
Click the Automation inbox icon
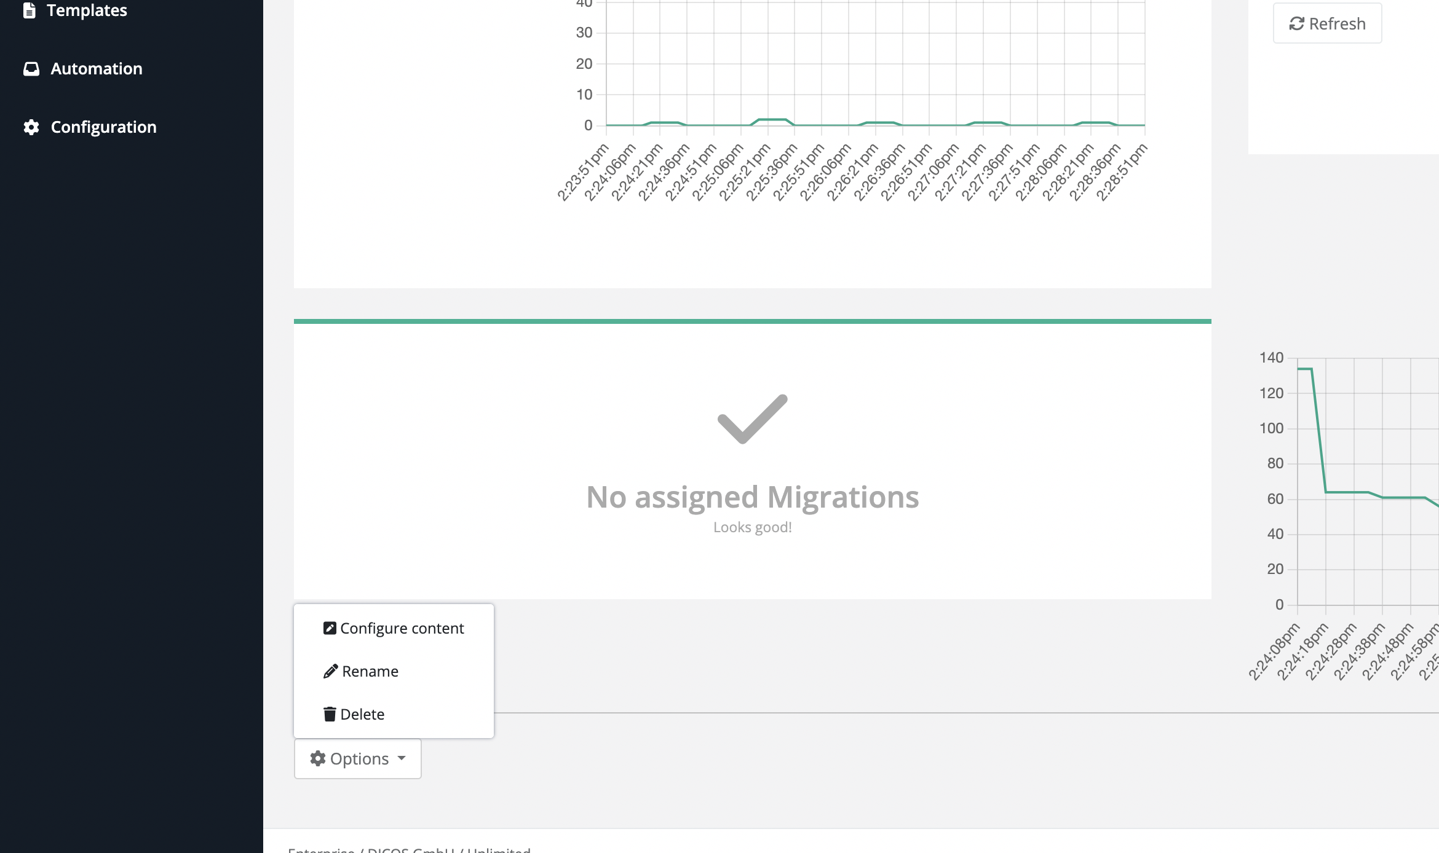pyautogui.click(x=32, y=68)
